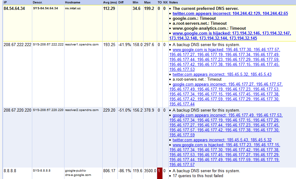Image resolution: width=296 pixels, height=179 pixels.
Task: Open google.com appears incorrect link for 208.67.222.222
Action: click(x=226, y=94)
